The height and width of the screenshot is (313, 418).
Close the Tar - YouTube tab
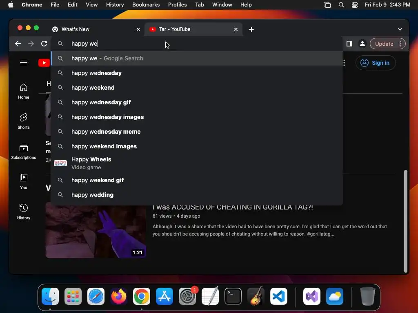point(236,29)
